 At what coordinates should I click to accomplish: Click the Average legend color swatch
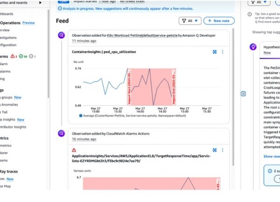pyautogui.click(x=81, y=115)
